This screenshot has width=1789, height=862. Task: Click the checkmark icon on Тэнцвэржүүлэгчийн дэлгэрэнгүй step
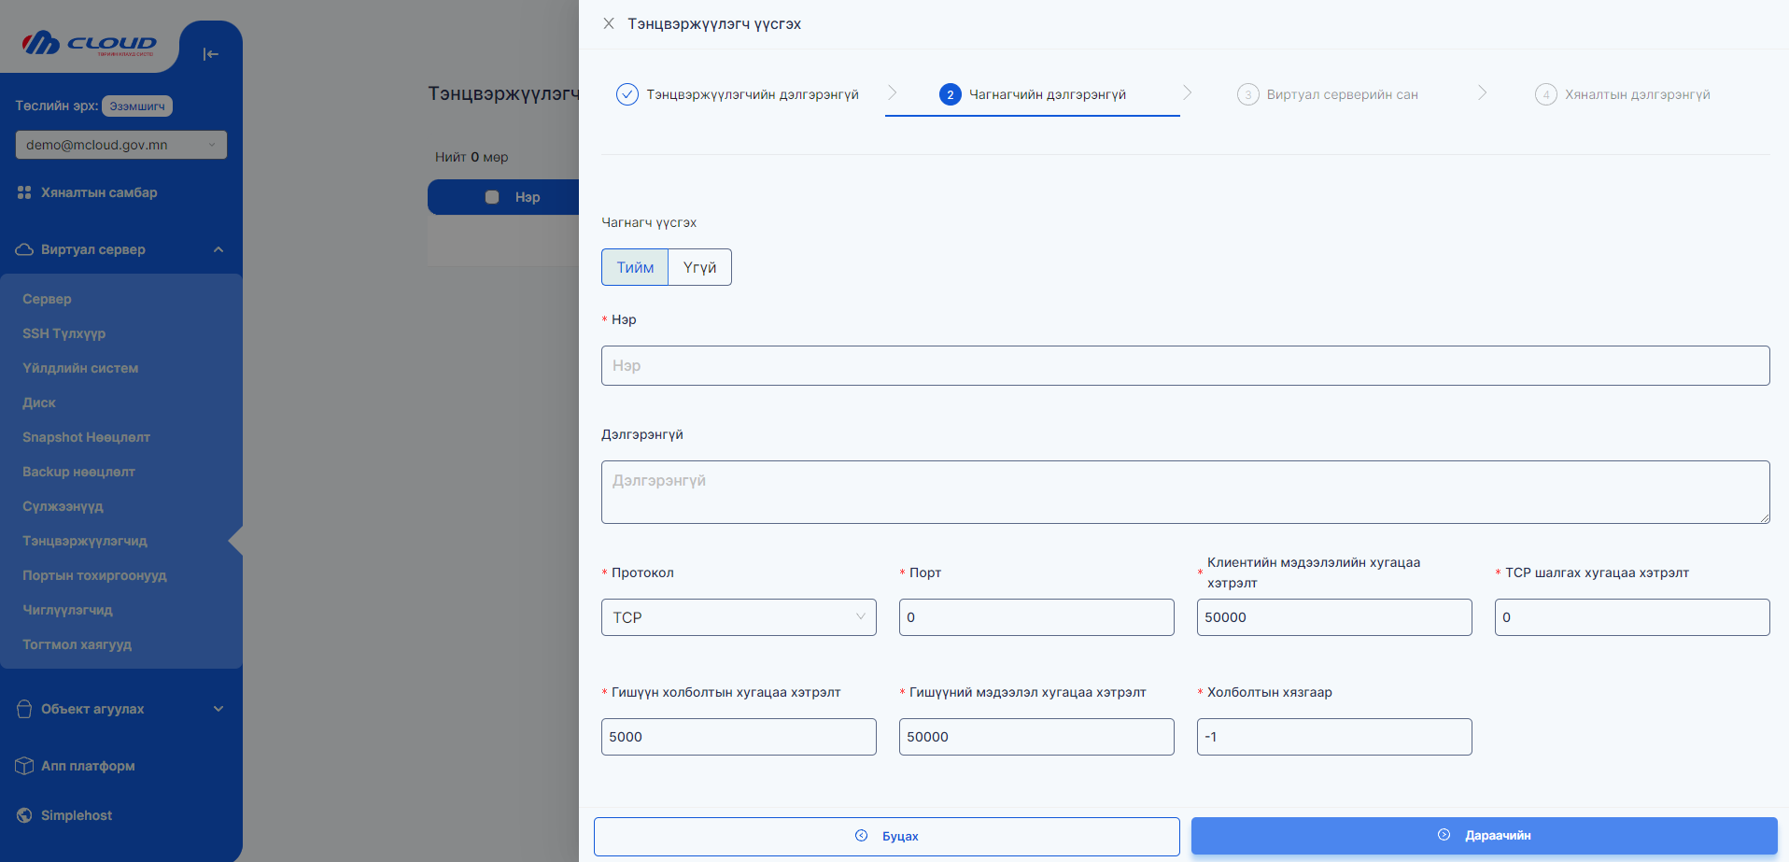pyautogui.click(x=627, y=93)
